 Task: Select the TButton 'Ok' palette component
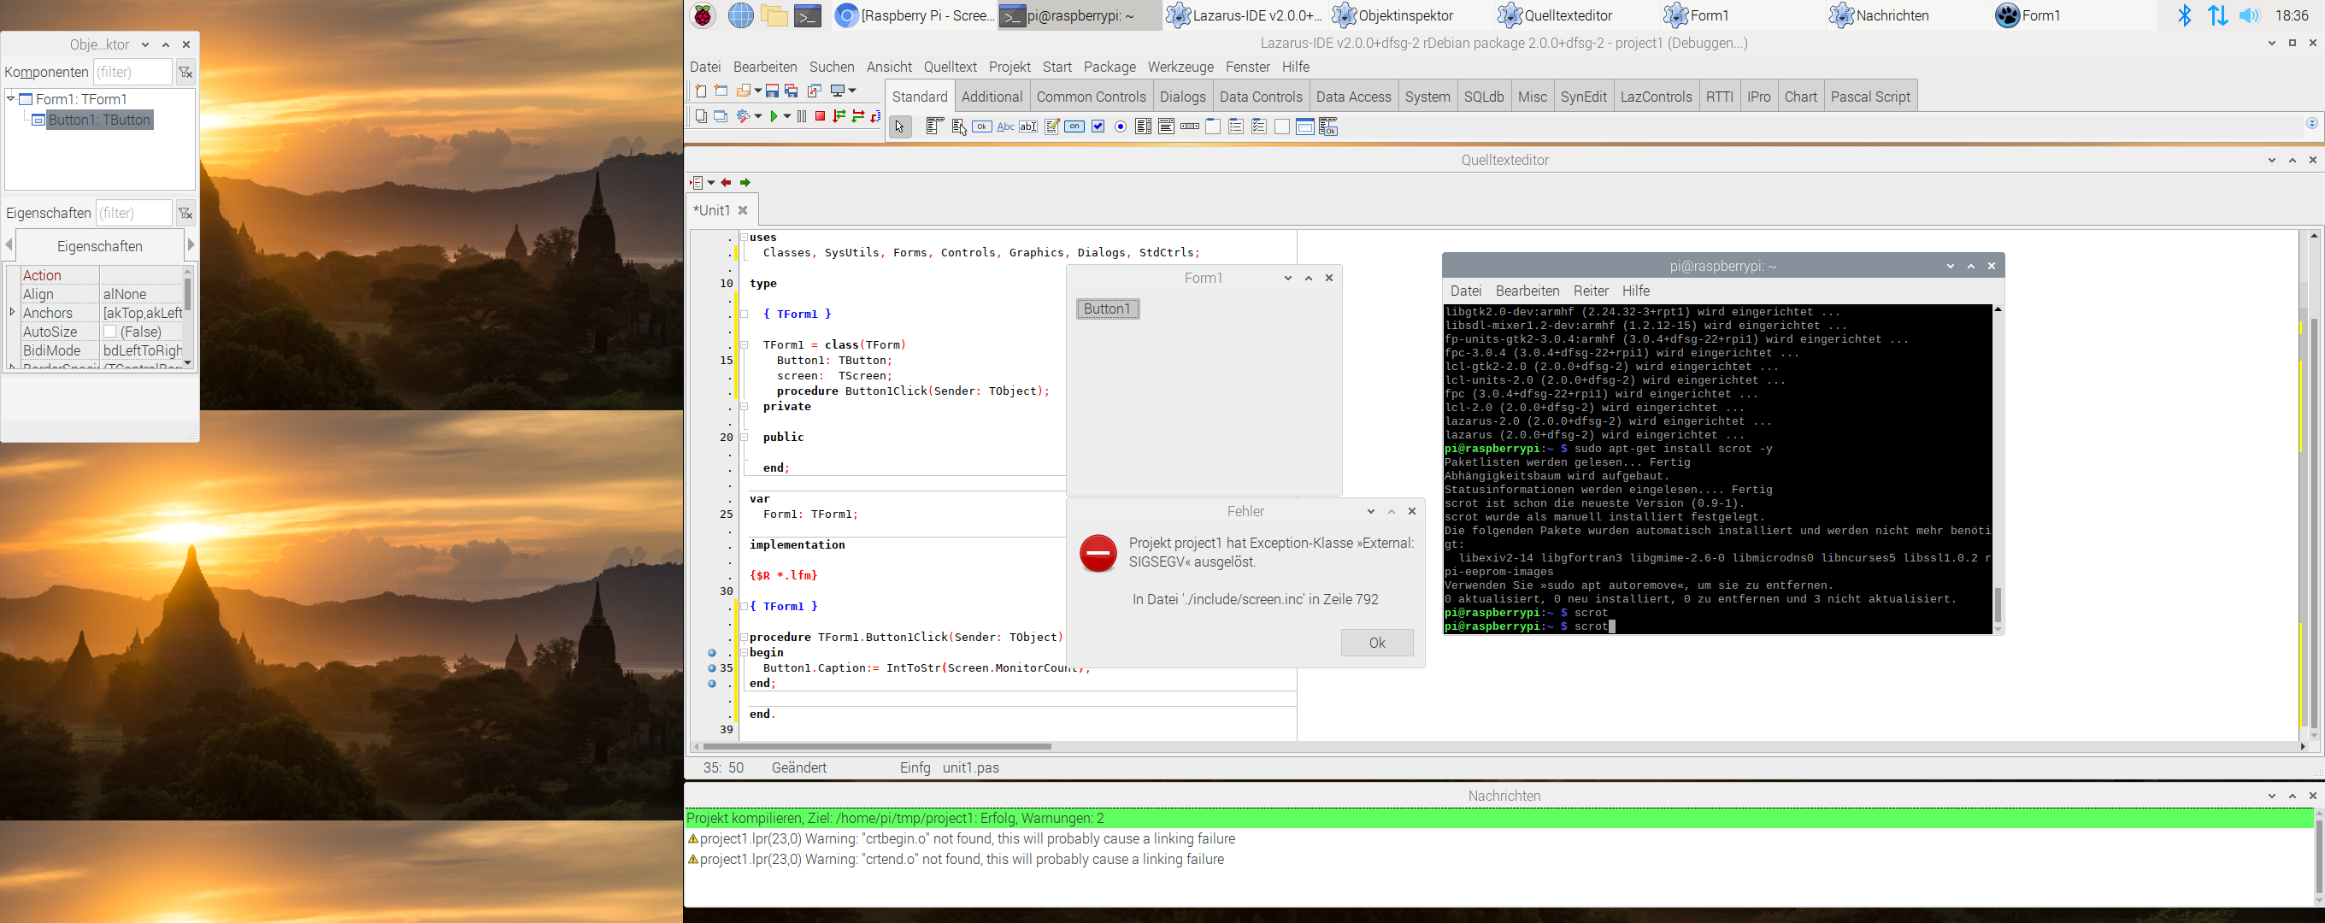point(982,127)
